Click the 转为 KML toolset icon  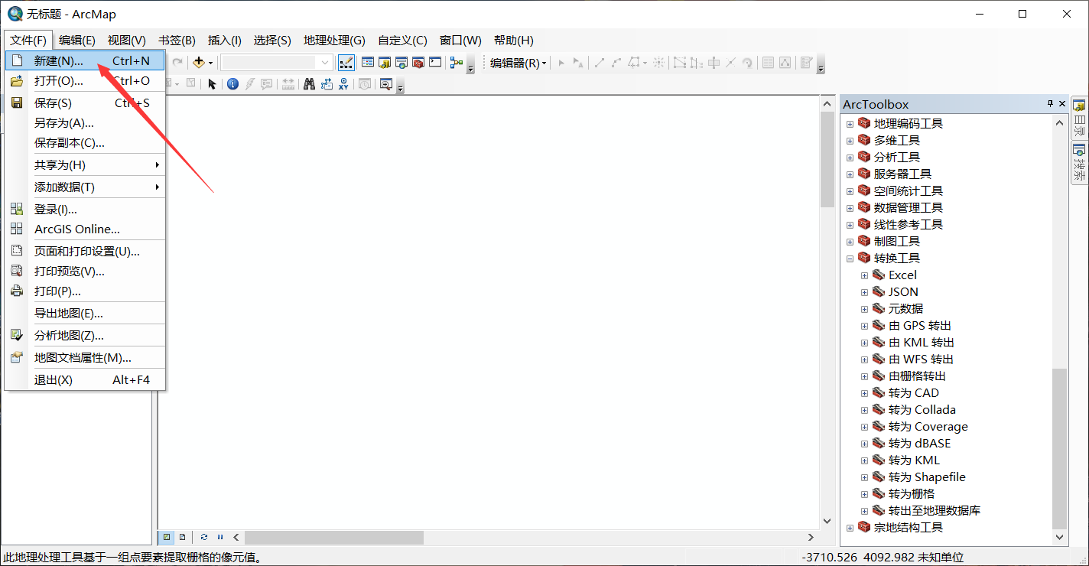click(x=879, y=460)
